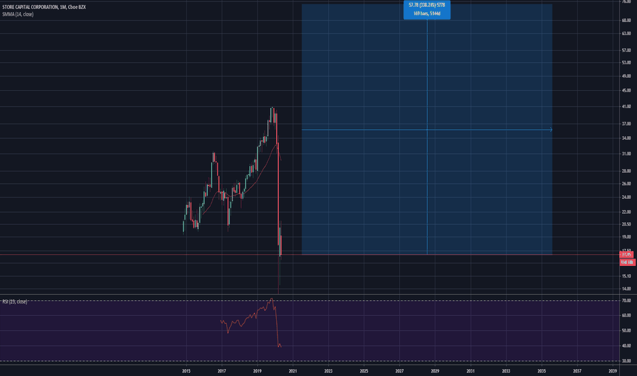Click the 53.00 price axis label
637x376 pixels.
coord(626,63)
